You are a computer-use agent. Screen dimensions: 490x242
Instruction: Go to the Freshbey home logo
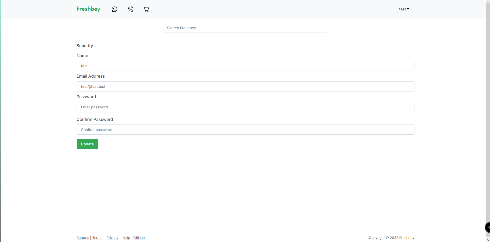(x=88, y=9)
